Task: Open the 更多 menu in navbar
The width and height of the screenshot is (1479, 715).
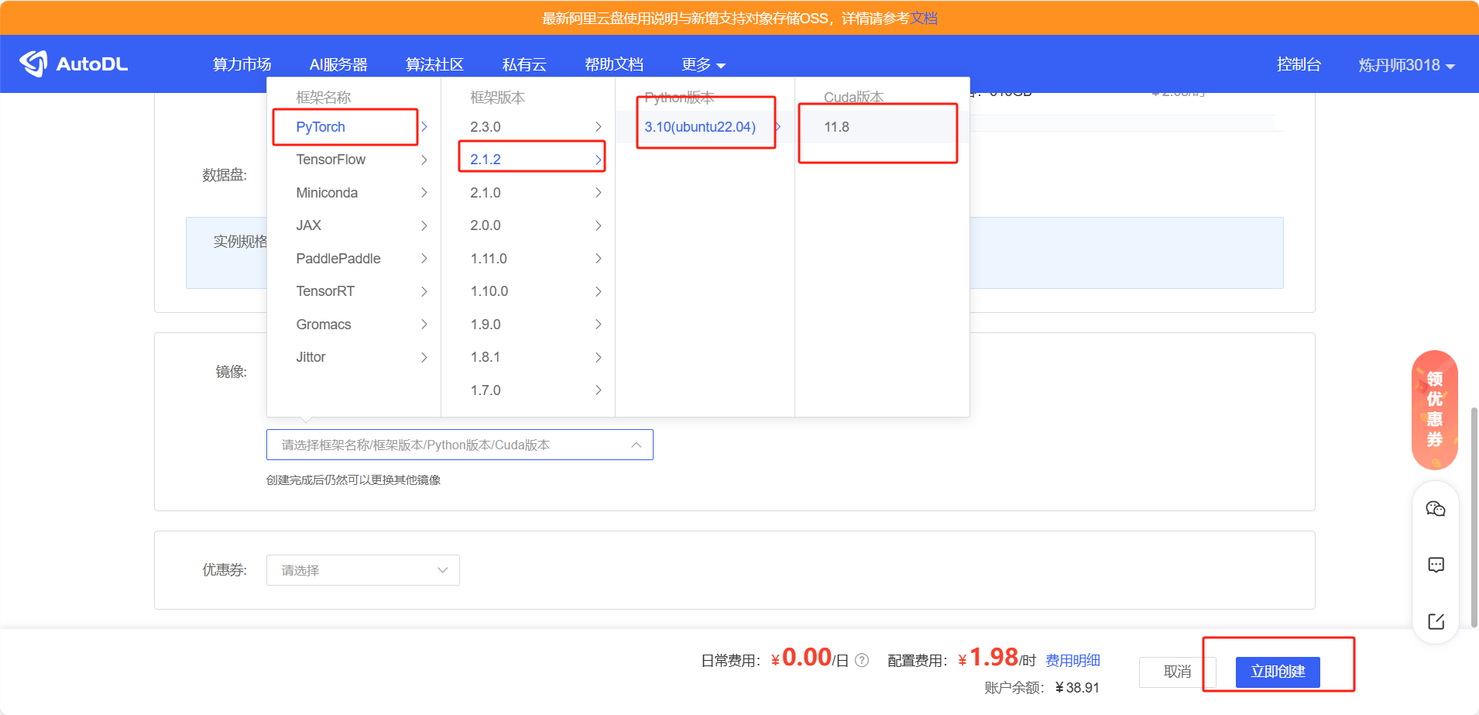Action: 703,64
